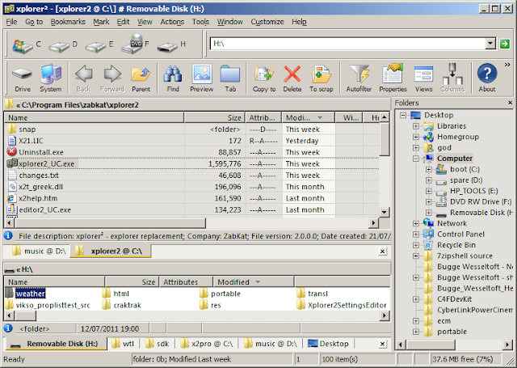
Task: Close the Folders panel
Action: [x=510, y=103]
